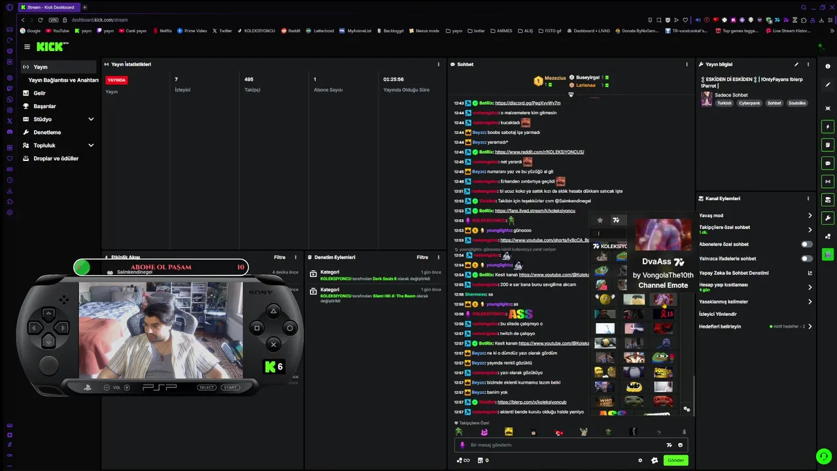This screenshot has height=471, width=837.
Task: Click bright green icon in right rail
Action: point(828,254)
